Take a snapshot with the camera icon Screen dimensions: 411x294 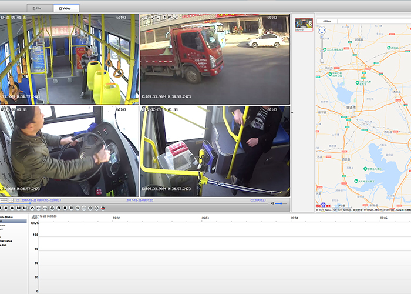point(32,208)
